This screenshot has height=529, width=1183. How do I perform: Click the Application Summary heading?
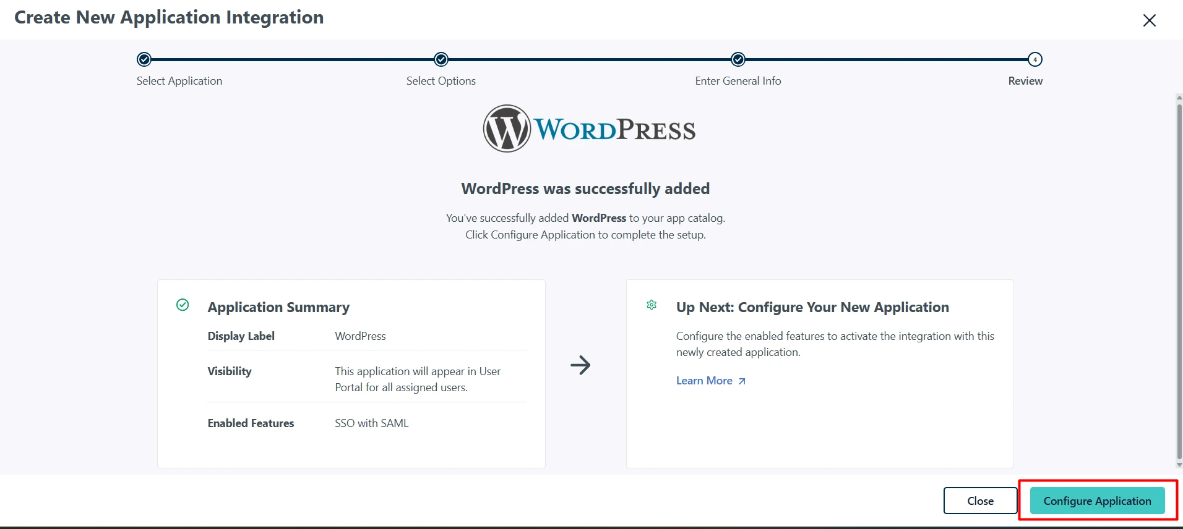pos(278,307)
